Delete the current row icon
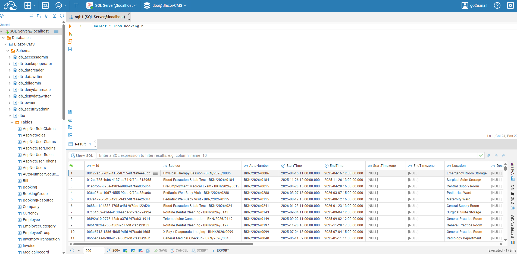This screenshot has height=254, width=517. 140,250
